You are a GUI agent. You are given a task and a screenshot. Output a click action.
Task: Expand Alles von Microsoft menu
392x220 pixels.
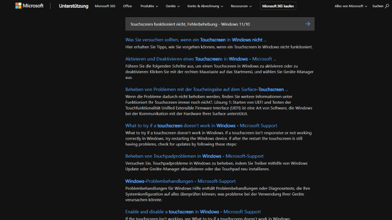point(351,6)
